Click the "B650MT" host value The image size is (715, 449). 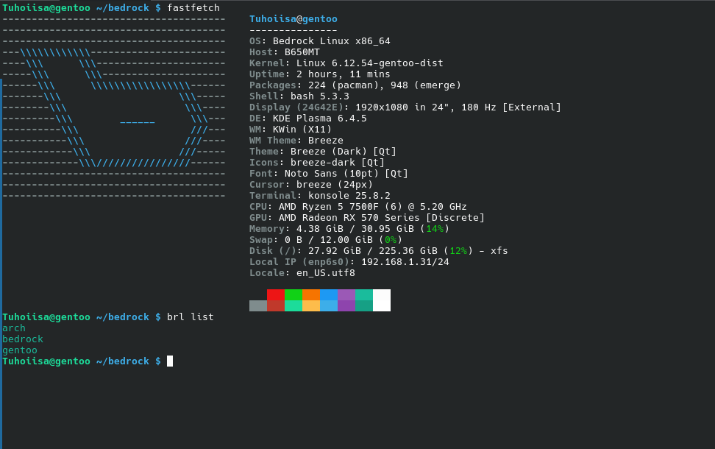[302, 52]
